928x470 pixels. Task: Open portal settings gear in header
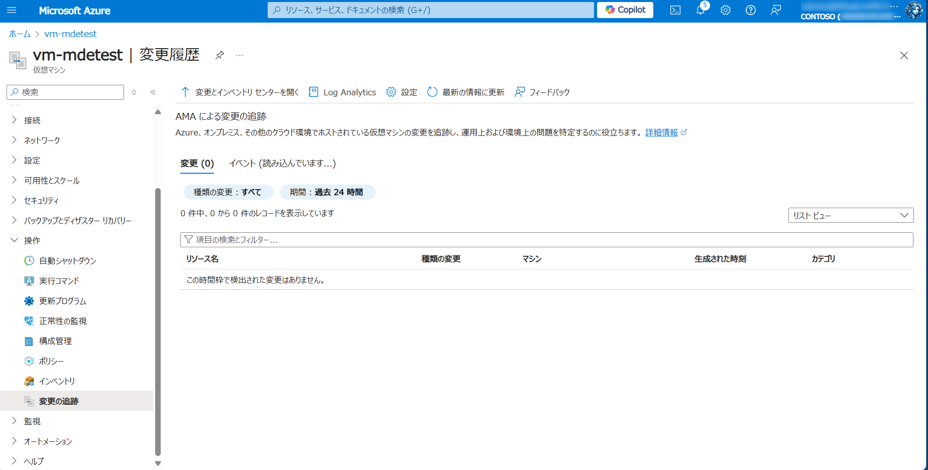pos(726,10)
